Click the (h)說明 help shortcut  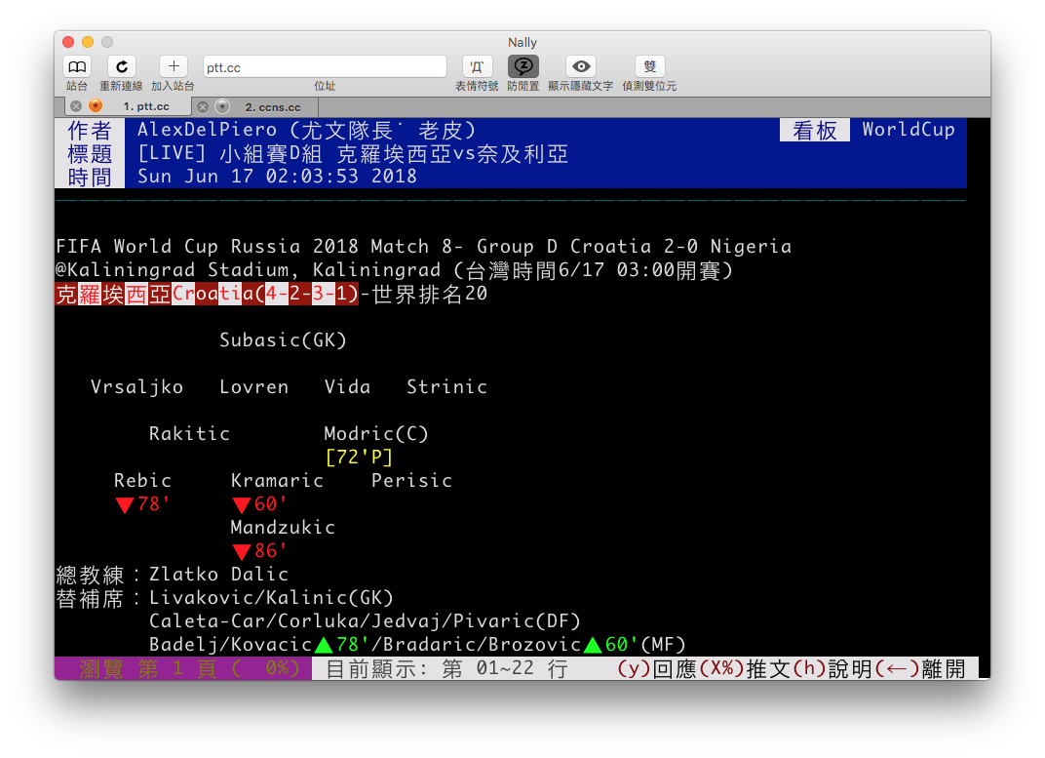tap(833, 668)
